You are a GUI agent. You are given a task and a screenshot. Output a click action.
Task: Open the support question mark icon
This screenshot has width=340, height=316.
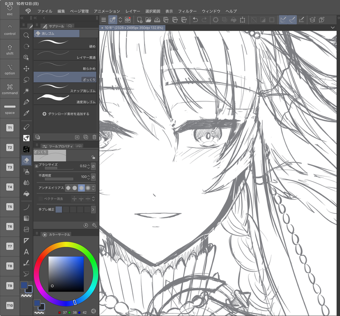[x=321, y=20]
